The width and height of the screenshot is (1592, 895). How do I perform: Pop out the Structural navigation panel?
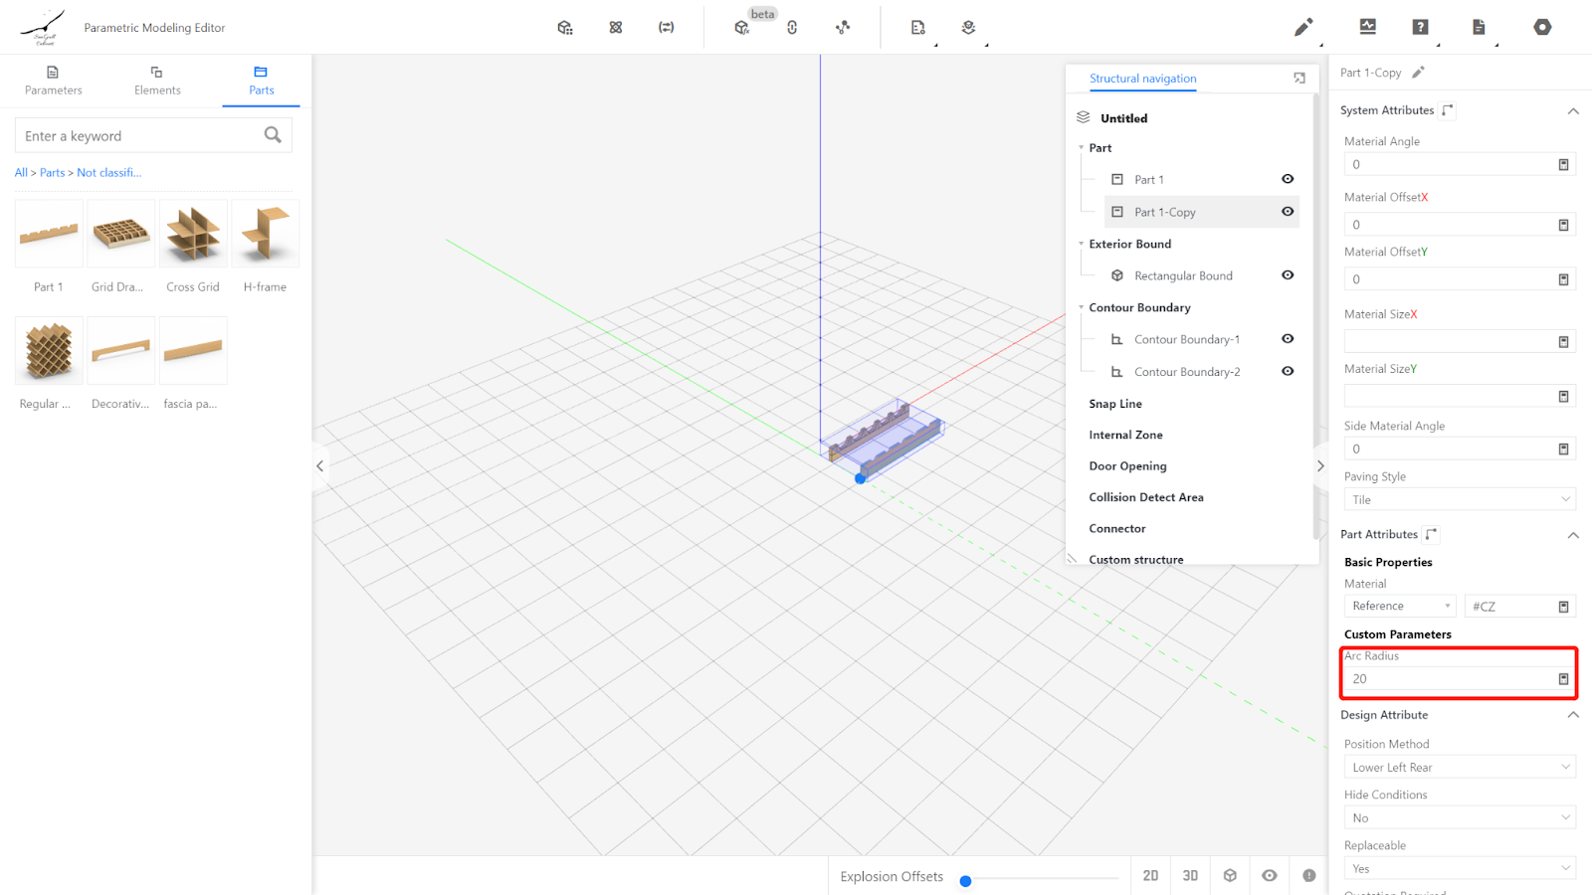coord(1298,79)
